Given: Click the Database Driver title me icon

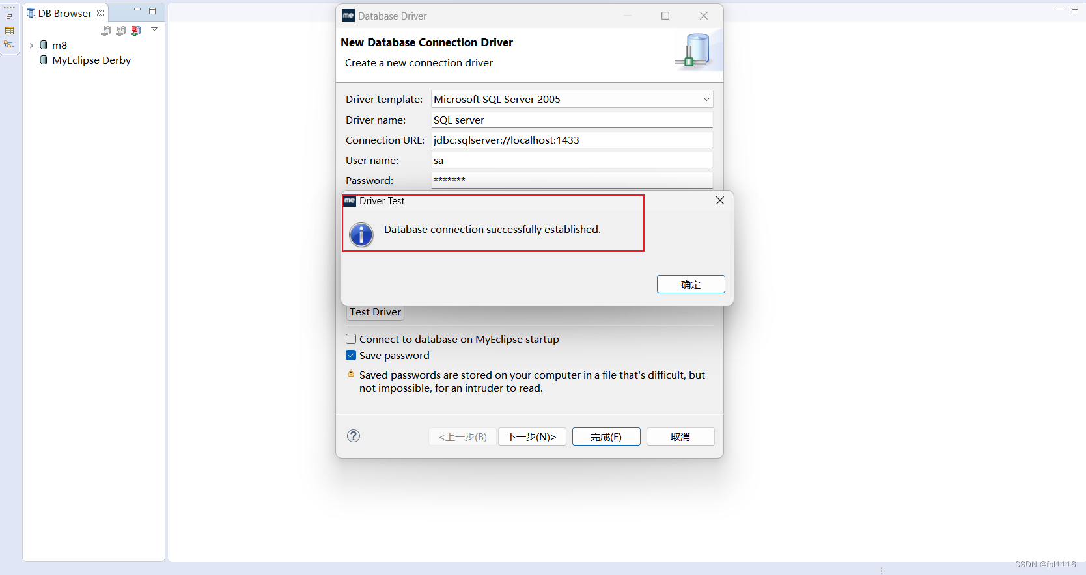Looking at the screenshot, I should pos(348,16).
